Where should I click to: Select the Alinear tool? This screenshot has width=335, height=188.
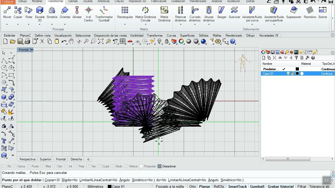click(x=77, y=13)
